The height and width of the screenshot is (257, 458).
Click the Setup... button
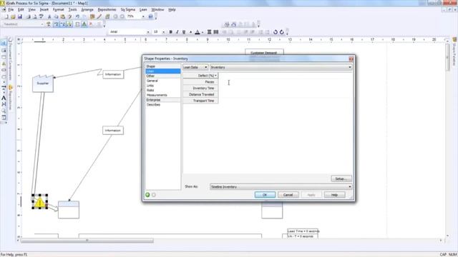[x=341, y=178]
